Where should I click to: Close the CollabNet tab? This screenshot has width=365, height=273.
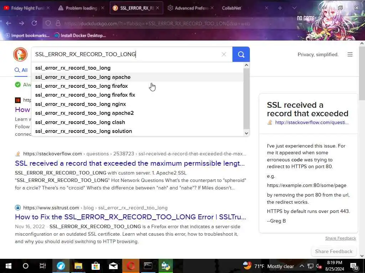pos(267,8)
